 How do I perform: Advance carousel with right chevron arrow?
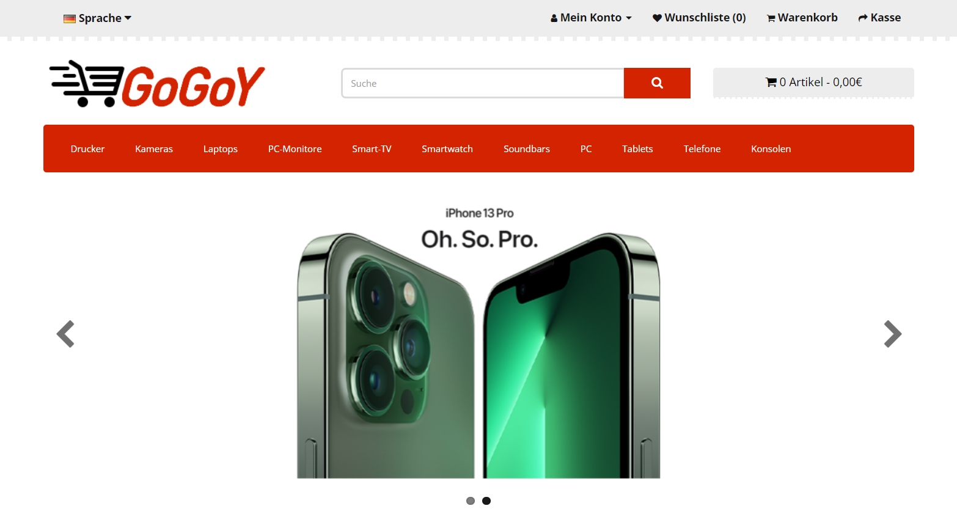892,334
